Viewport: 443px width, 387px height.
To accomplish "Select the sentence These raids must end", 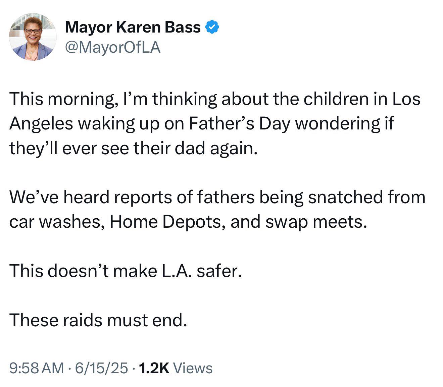I will [98, 320].
